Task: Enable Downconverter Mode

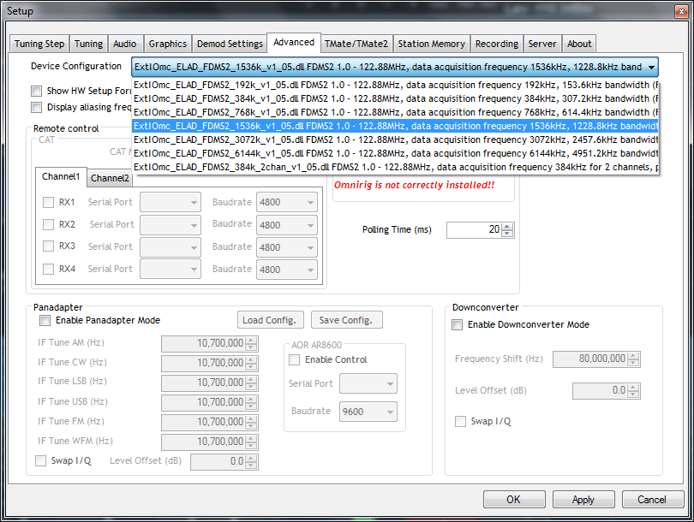Action: click(459, 324)
